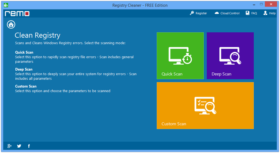Click the Remo logo
Image resolution: width=280 pixels, height=153 pixels.
click(17, 13)
